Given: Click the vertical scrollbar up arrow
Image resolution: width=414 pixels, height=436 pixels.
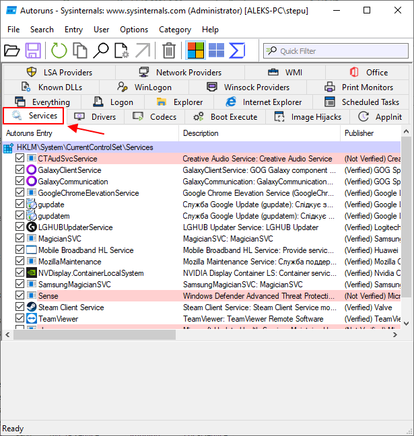Looking at the screenshot, I should [406, 131].
